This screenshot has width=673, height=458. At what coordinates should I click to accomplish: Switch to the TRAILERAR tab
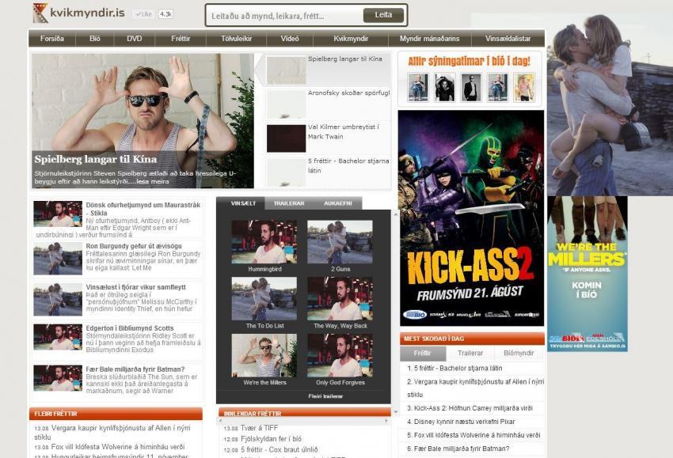(289, 203)
